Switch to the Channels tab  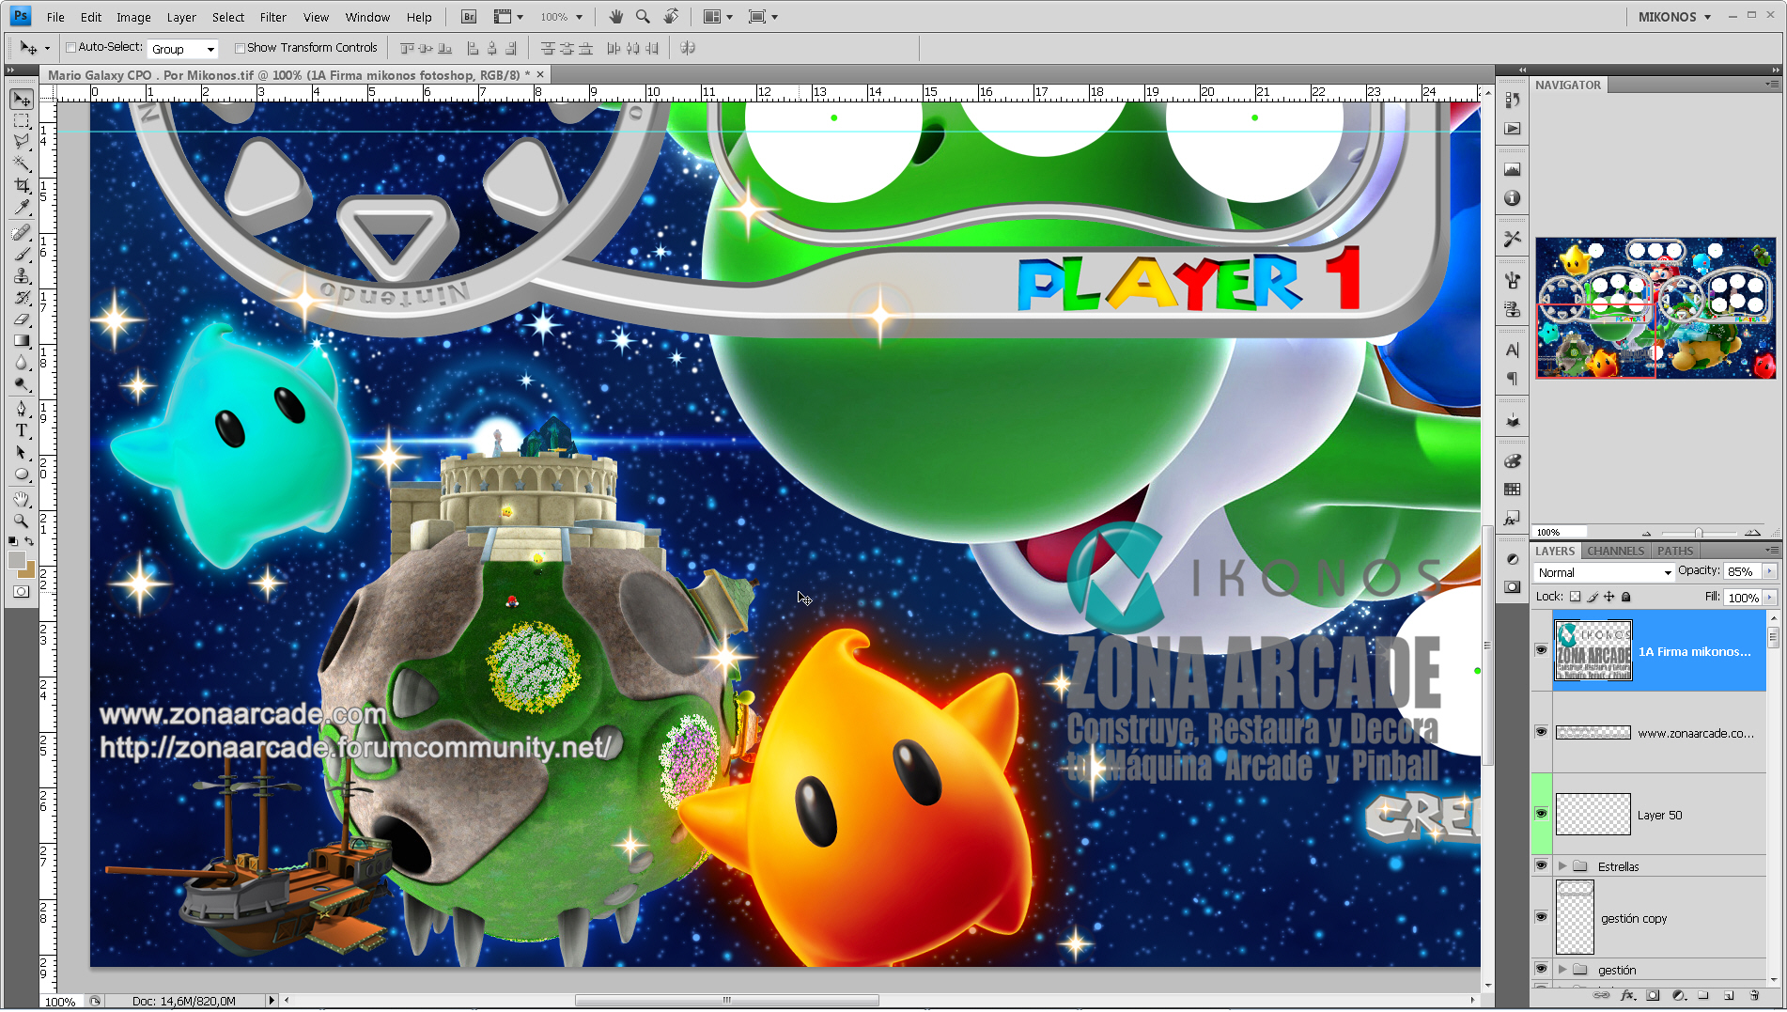1615,552
